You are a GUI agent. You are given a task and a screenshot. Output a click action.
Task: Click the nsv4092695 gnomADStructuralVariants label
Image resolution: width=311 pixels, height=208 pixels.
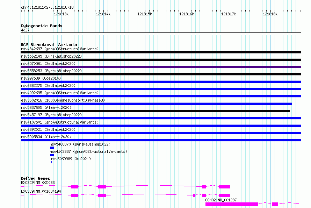pos(60,93)
